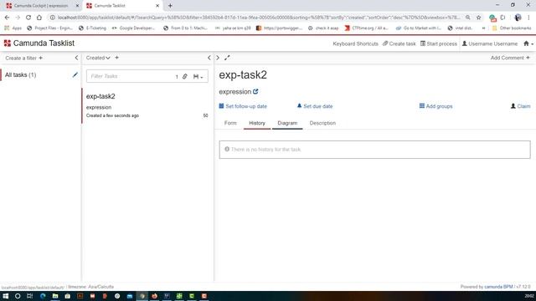536x301 pixels.
Task: Click Set due date
Action: coord(315,106)
